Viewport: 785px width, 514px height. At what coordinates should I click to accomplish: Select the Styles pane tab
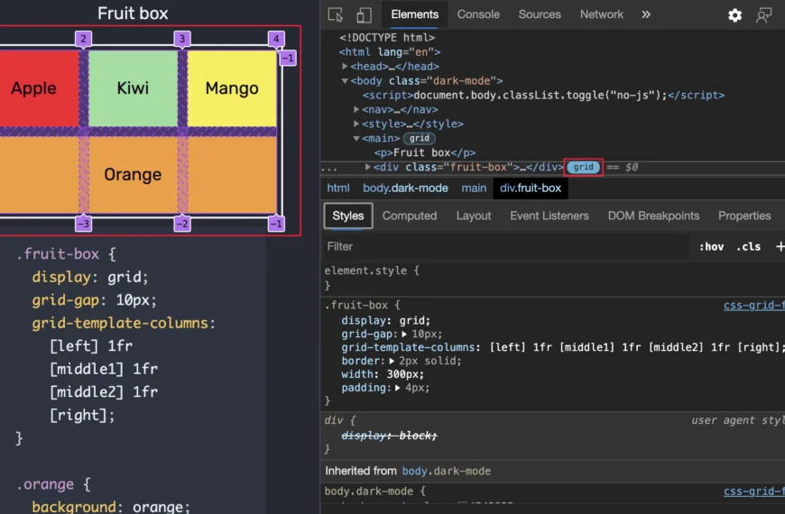(x=348, y=216)
